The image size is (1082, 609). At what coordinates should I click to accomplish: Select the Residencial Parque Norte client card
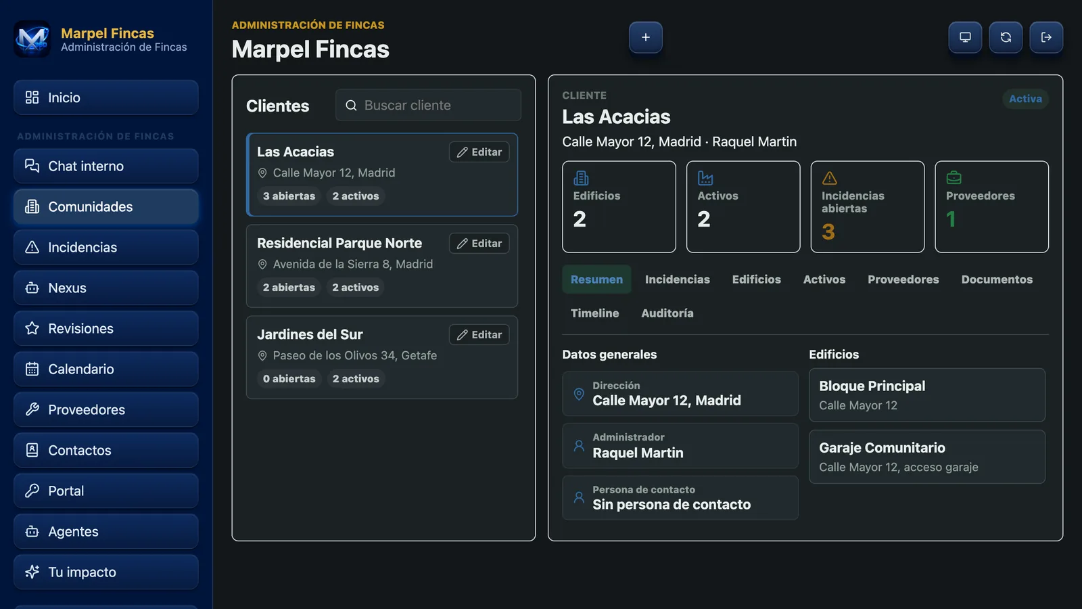382,266
